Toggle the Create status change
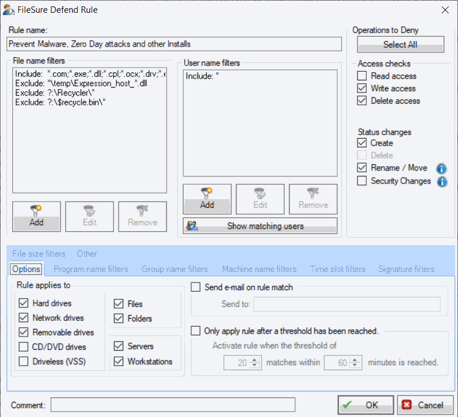Screen dimensions: 458x417 click(x=362, y=143)
